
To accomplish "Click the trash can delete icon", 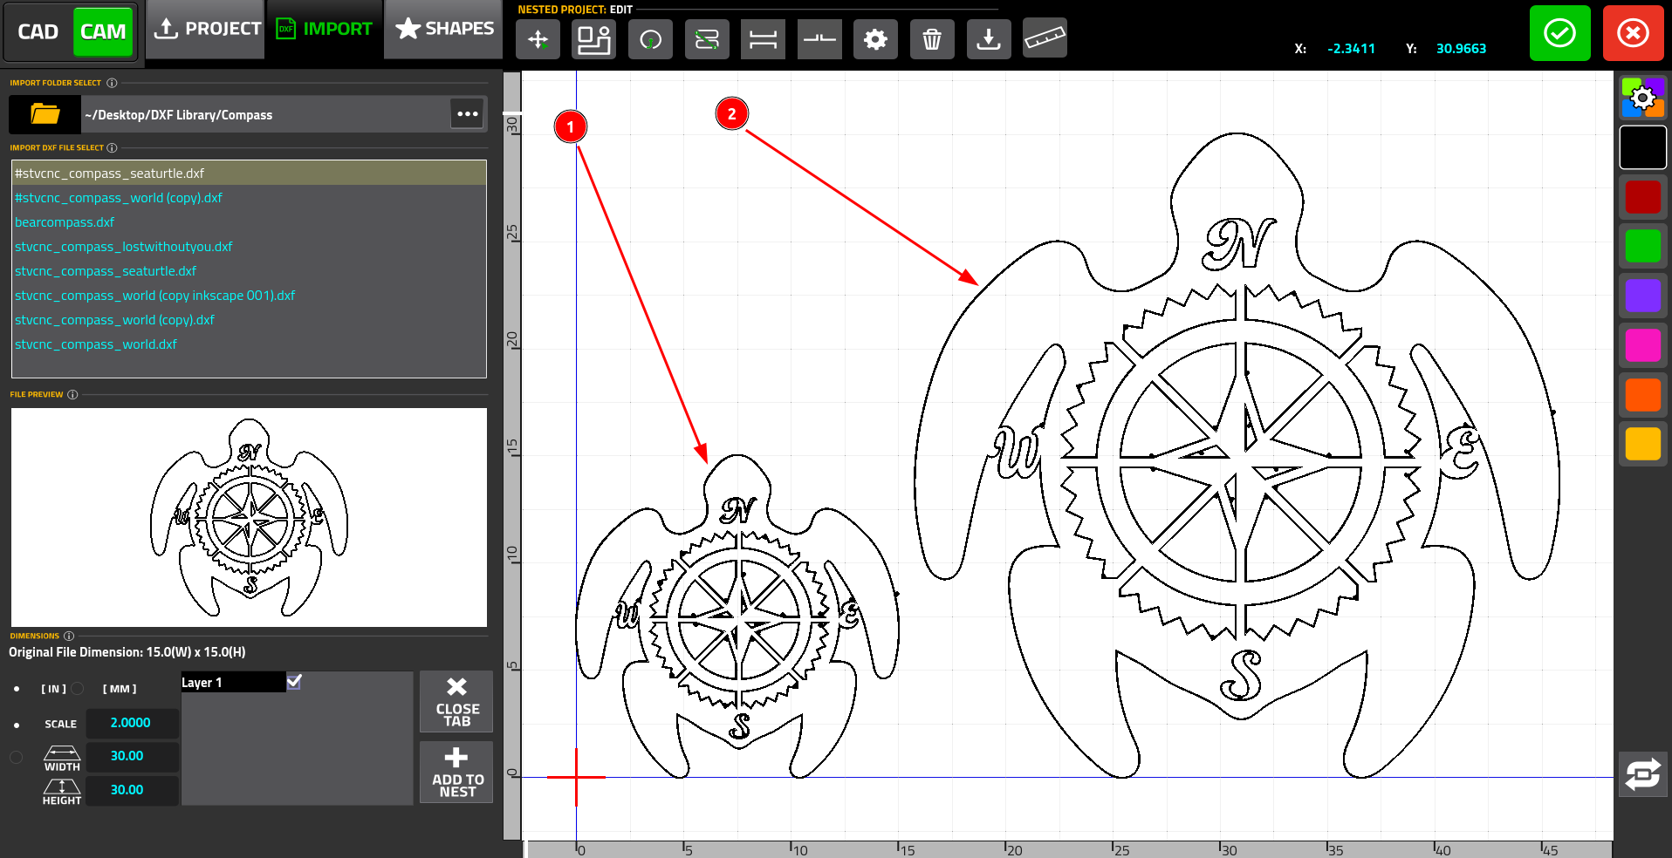I will [x=931, y=39].
